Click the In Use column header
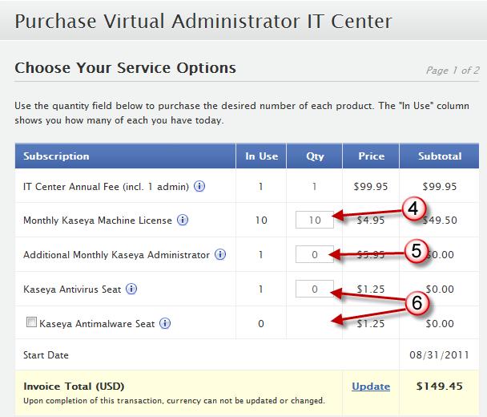487x417 pixels. pos(261,156)
